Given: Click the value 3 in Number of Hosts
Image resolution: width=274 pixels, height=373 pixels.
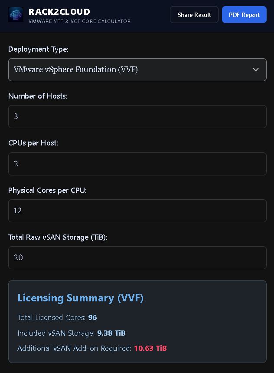Looking at the screenshot, I should tap(16, 116).
